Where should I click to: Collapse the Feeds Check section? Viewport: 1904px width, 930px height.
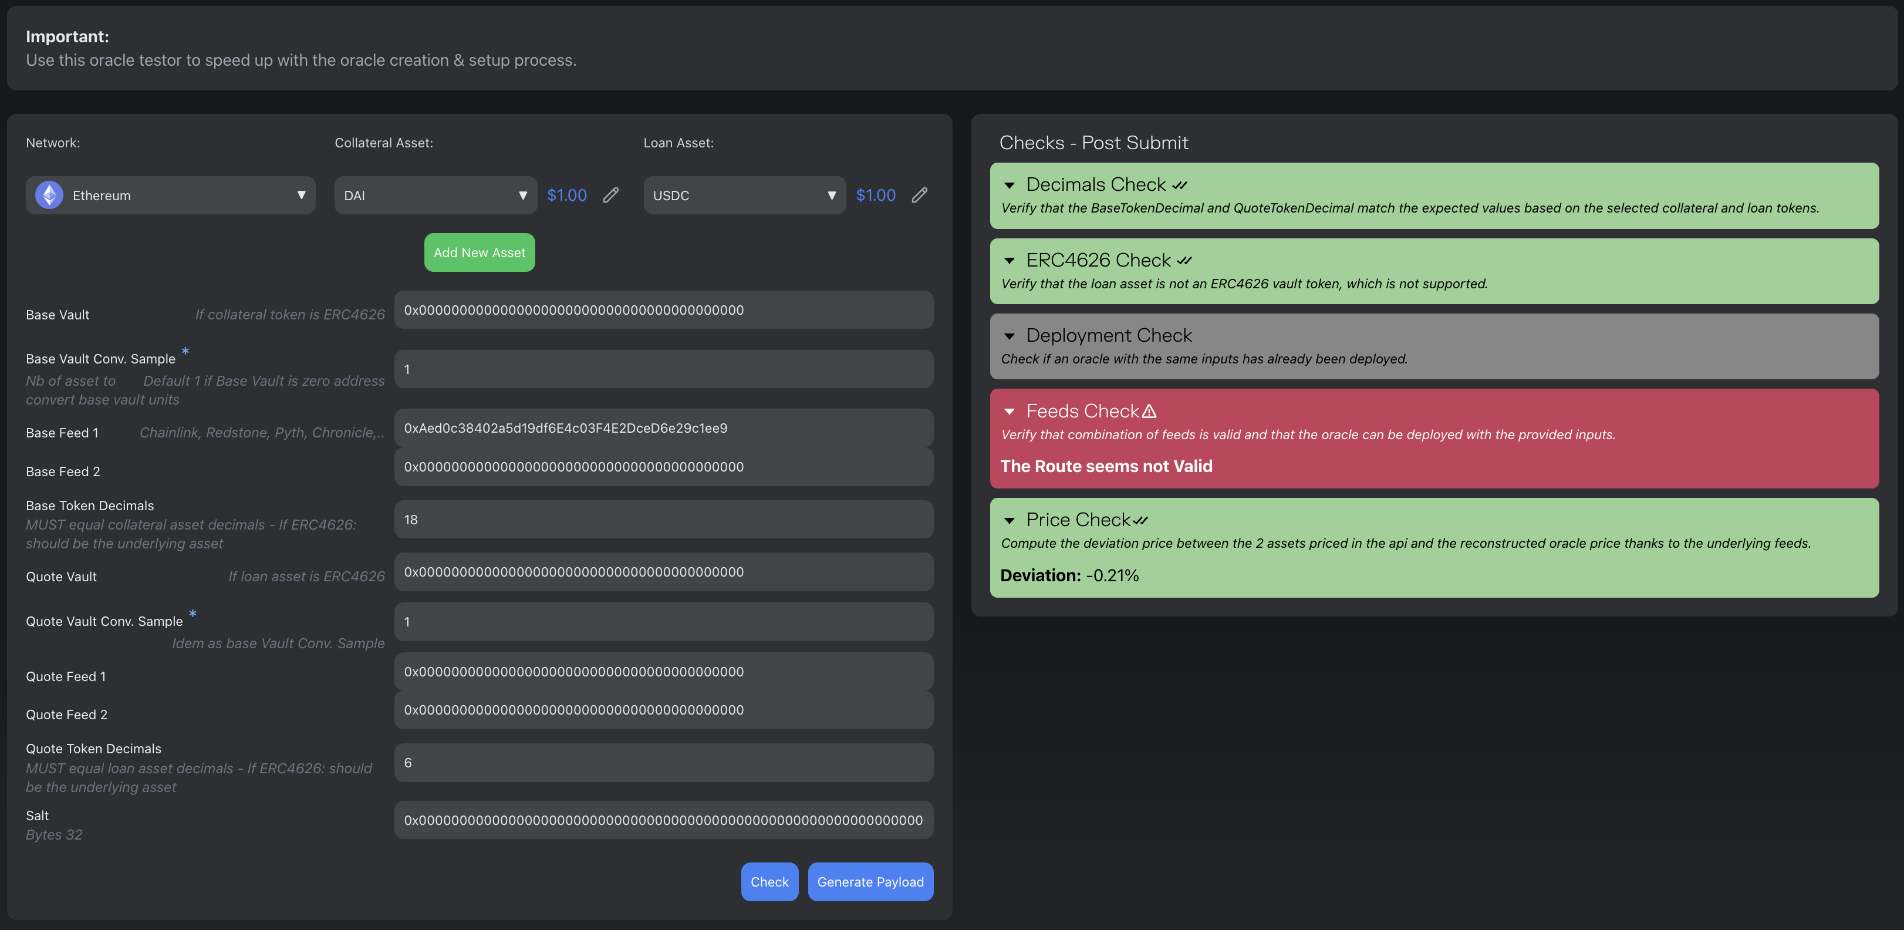(x=1010, y=411)
